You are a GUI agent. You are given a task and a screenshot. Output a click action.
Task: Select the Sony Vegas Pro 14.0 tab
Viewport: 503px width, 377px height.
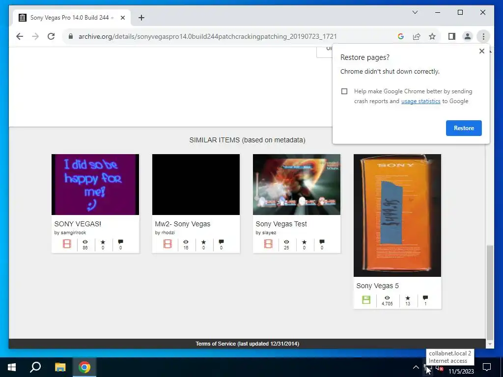tap(72, 18)
